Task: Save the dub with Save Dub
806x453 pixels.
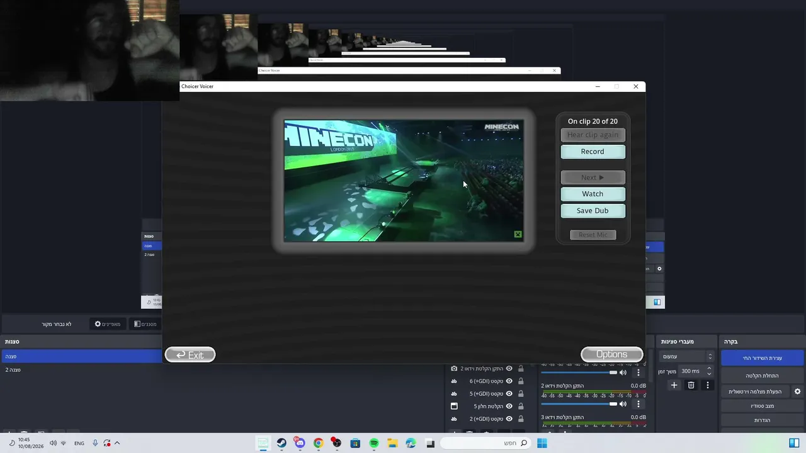Action: click(x=593, y=211)
